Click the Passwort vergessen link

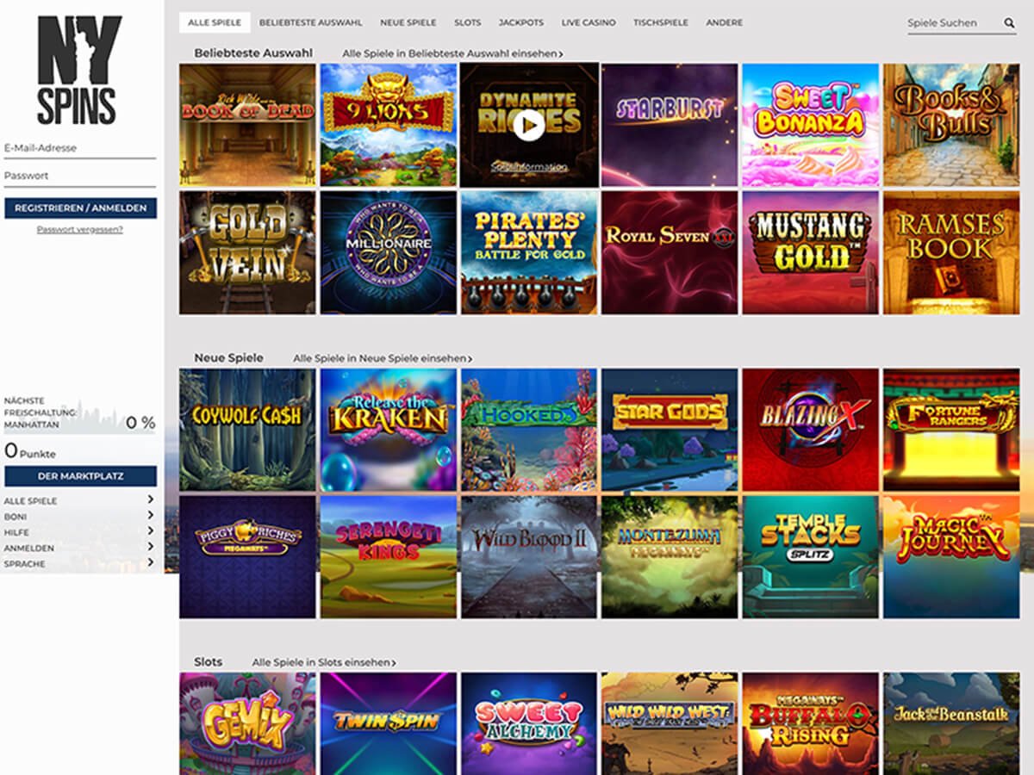pyautogui.click(x=80, y=230)
